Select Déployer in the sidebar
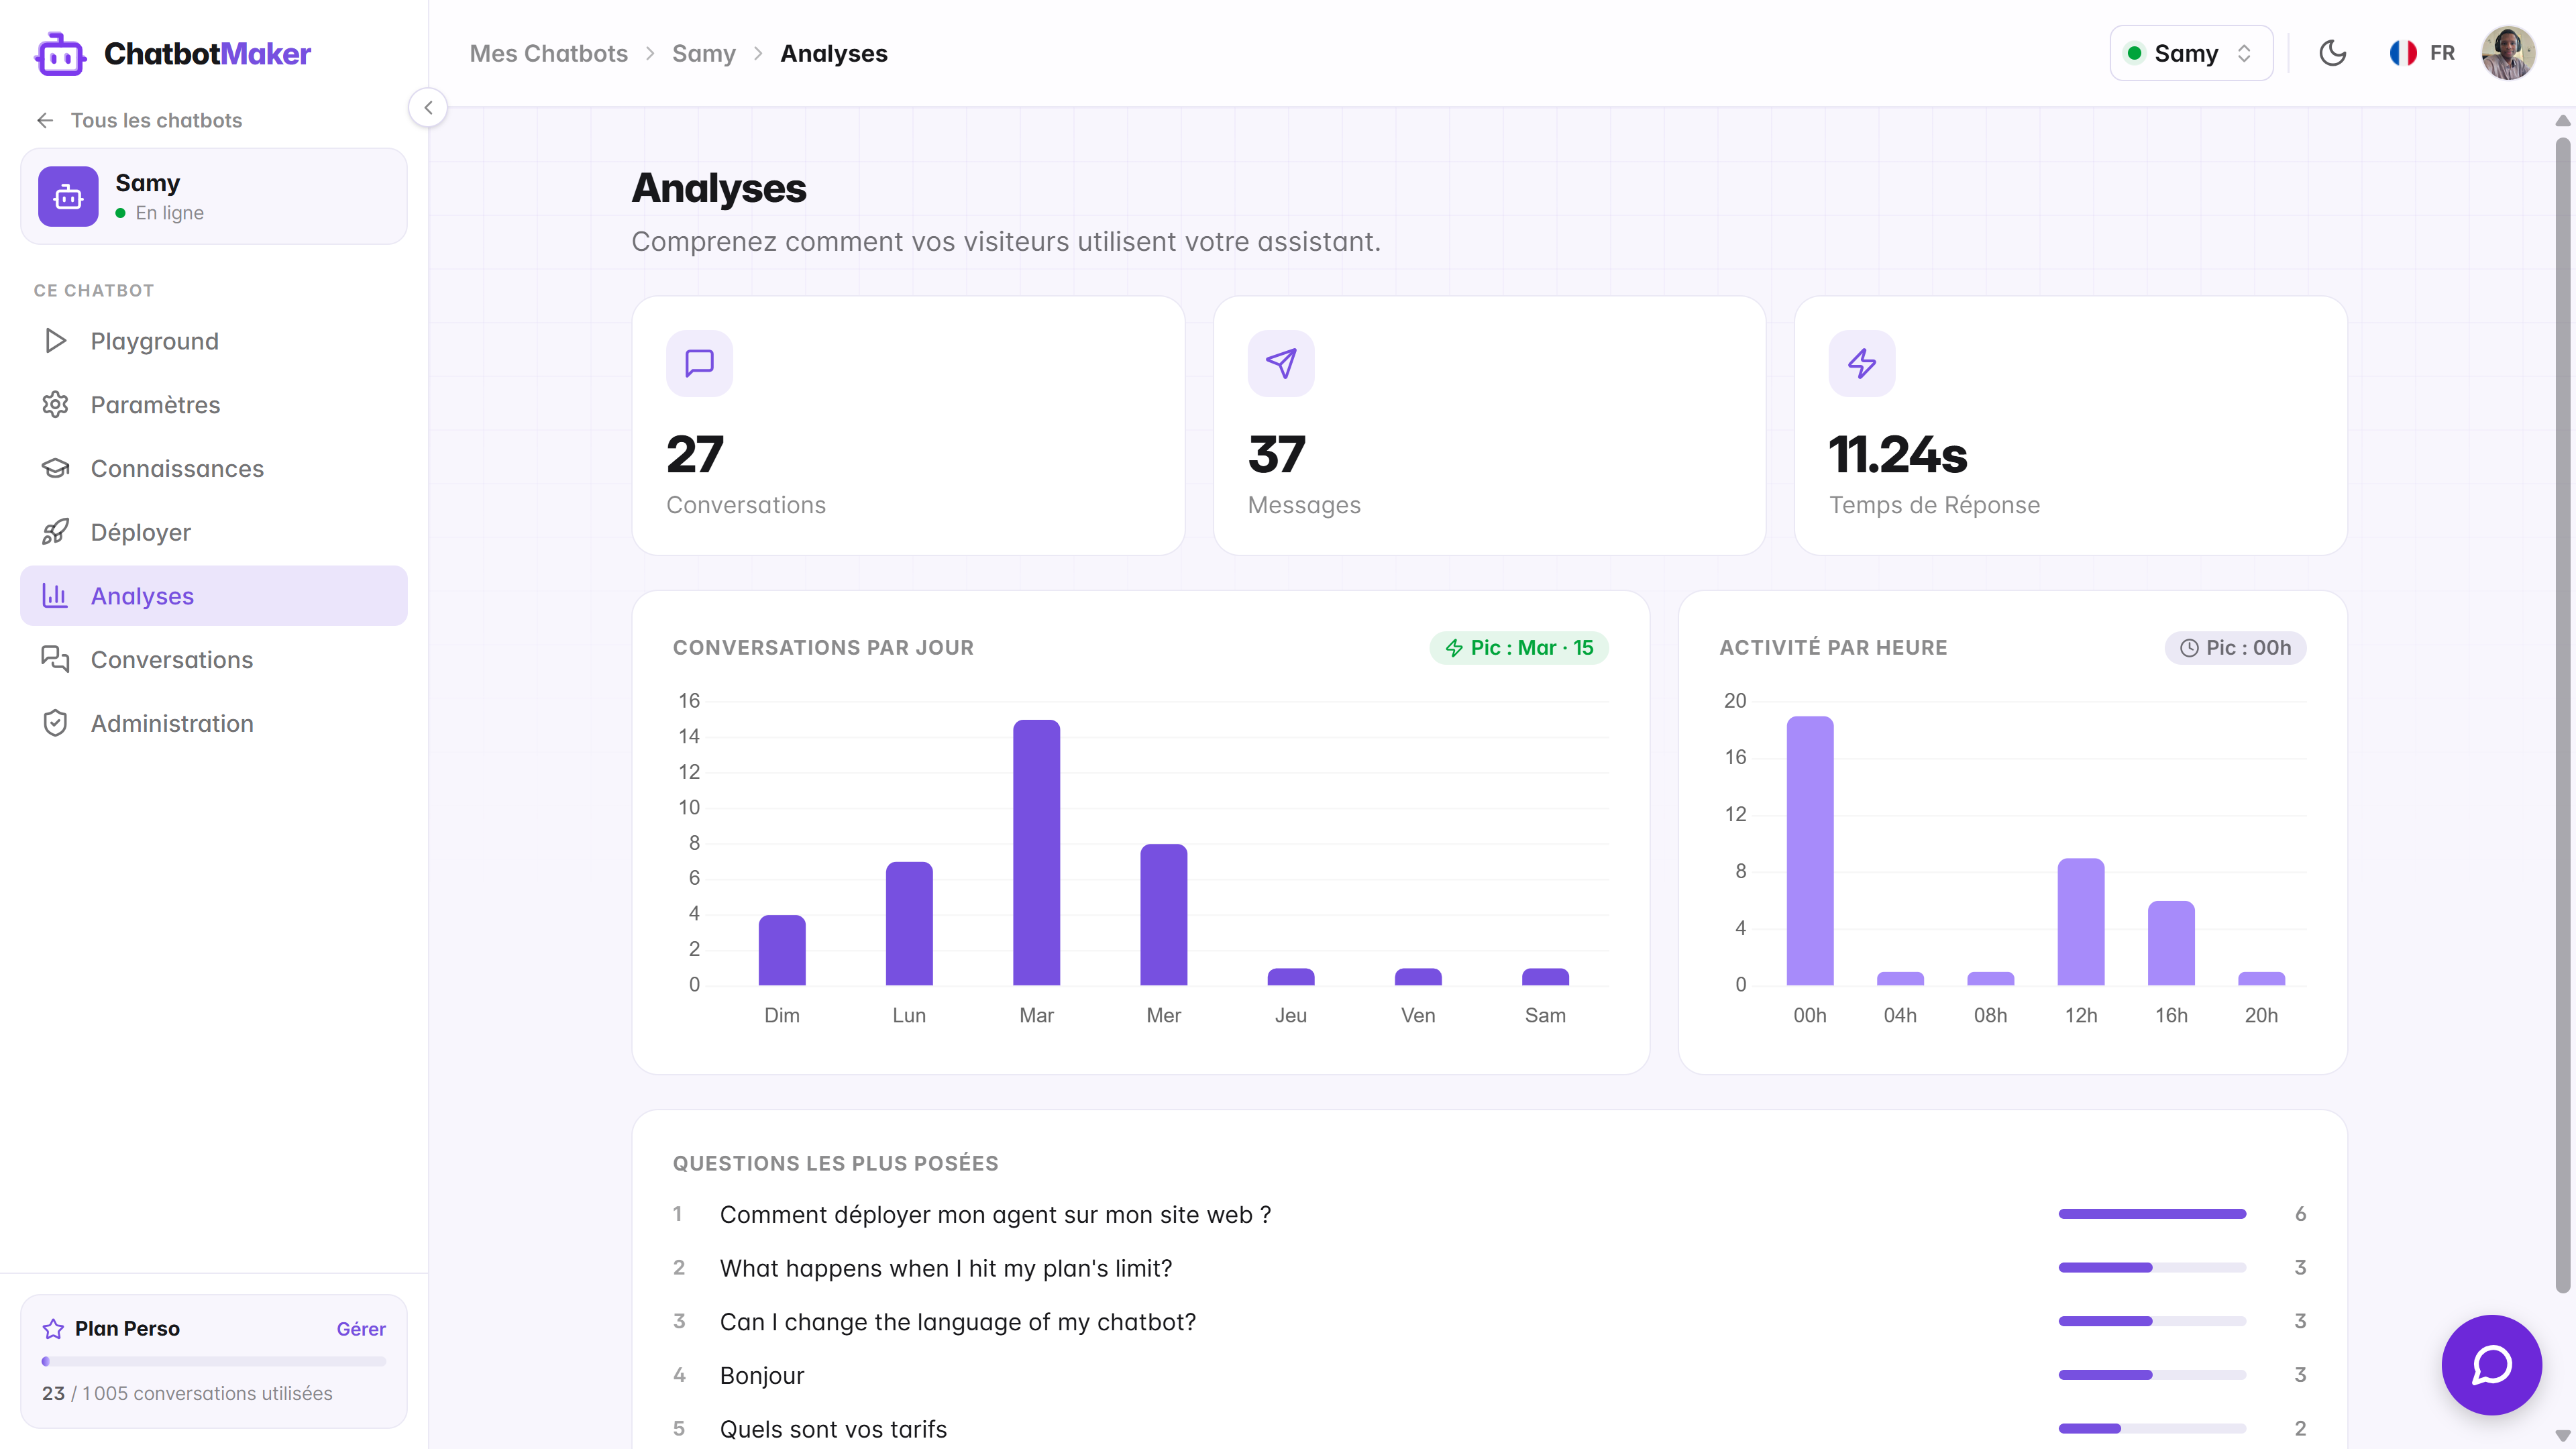The image size is (2576, 1449). [214, 532]
